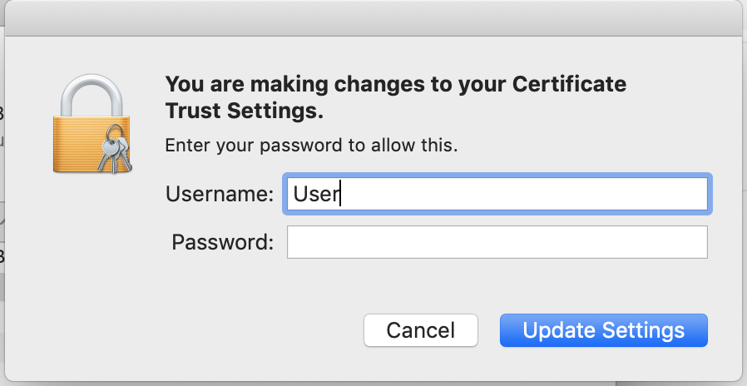Click right end of the Password field
747x386 pixels.
[690, 242]
